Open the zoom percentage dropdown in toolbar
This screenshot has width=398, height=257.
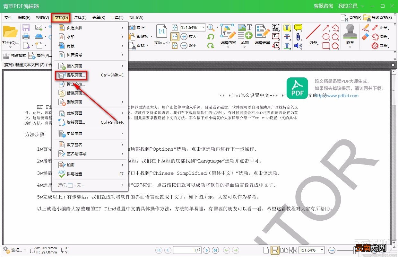click(203, 28)
